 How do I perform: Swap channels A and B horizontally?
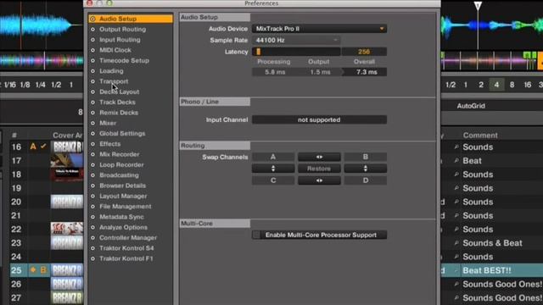319,157
